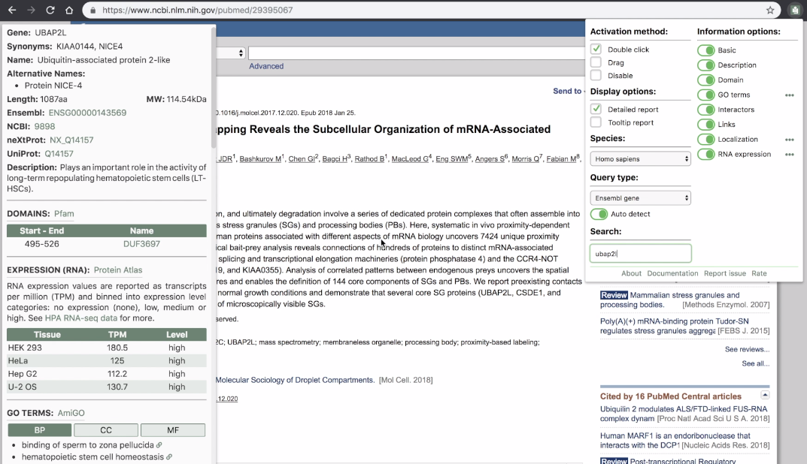The width and height of the screenshot is (807, 464).
Task: Enable Tooltip report display option
Action: click(596, 122)
